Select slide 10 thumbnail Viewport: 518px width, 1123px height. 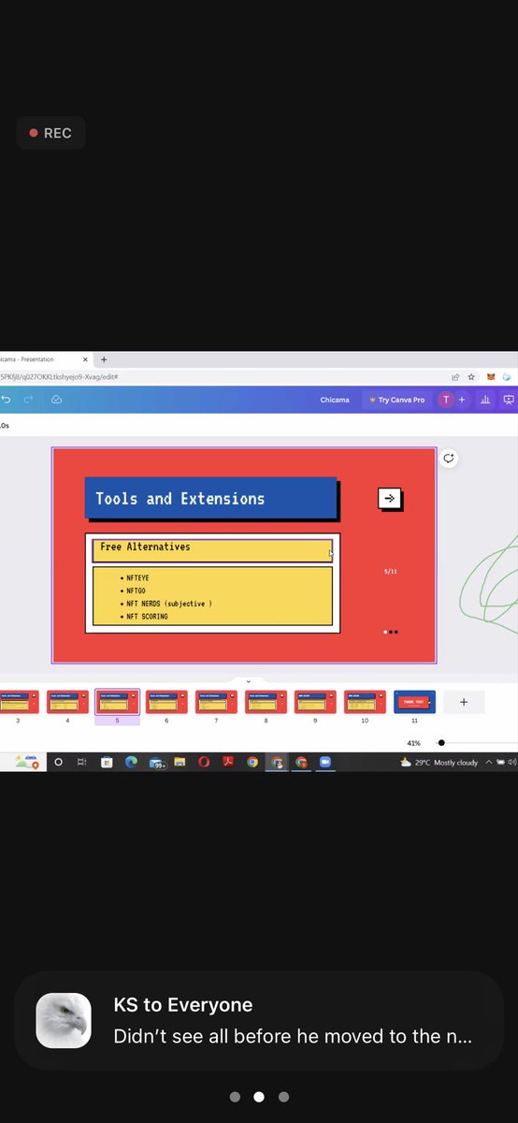(x=365, y=702)
